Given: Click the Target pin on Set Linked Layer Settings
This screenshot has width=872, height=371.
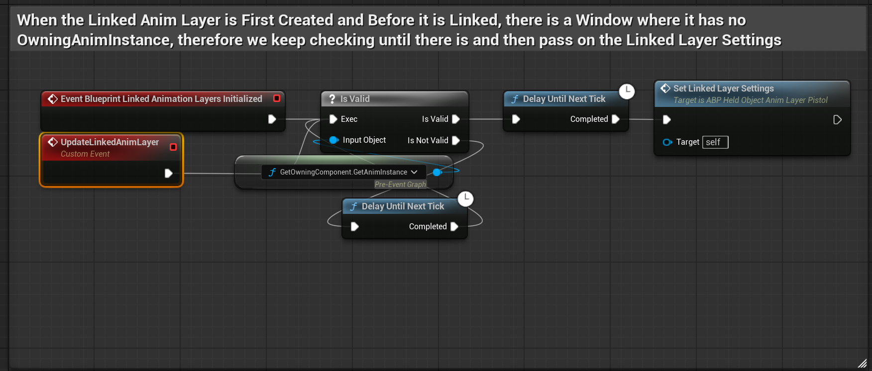Looking at the screenshot, I should (667, 142).
